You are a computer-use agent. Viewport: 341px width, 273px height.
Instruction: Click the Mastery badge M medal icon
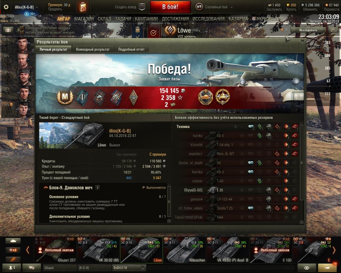coord(65,97)
